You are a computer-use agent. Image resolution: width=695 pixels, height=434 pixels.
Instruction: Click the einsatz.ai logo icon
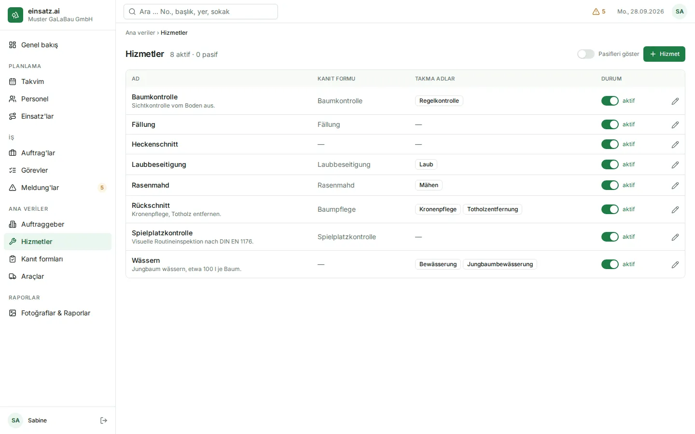point(15,15)
